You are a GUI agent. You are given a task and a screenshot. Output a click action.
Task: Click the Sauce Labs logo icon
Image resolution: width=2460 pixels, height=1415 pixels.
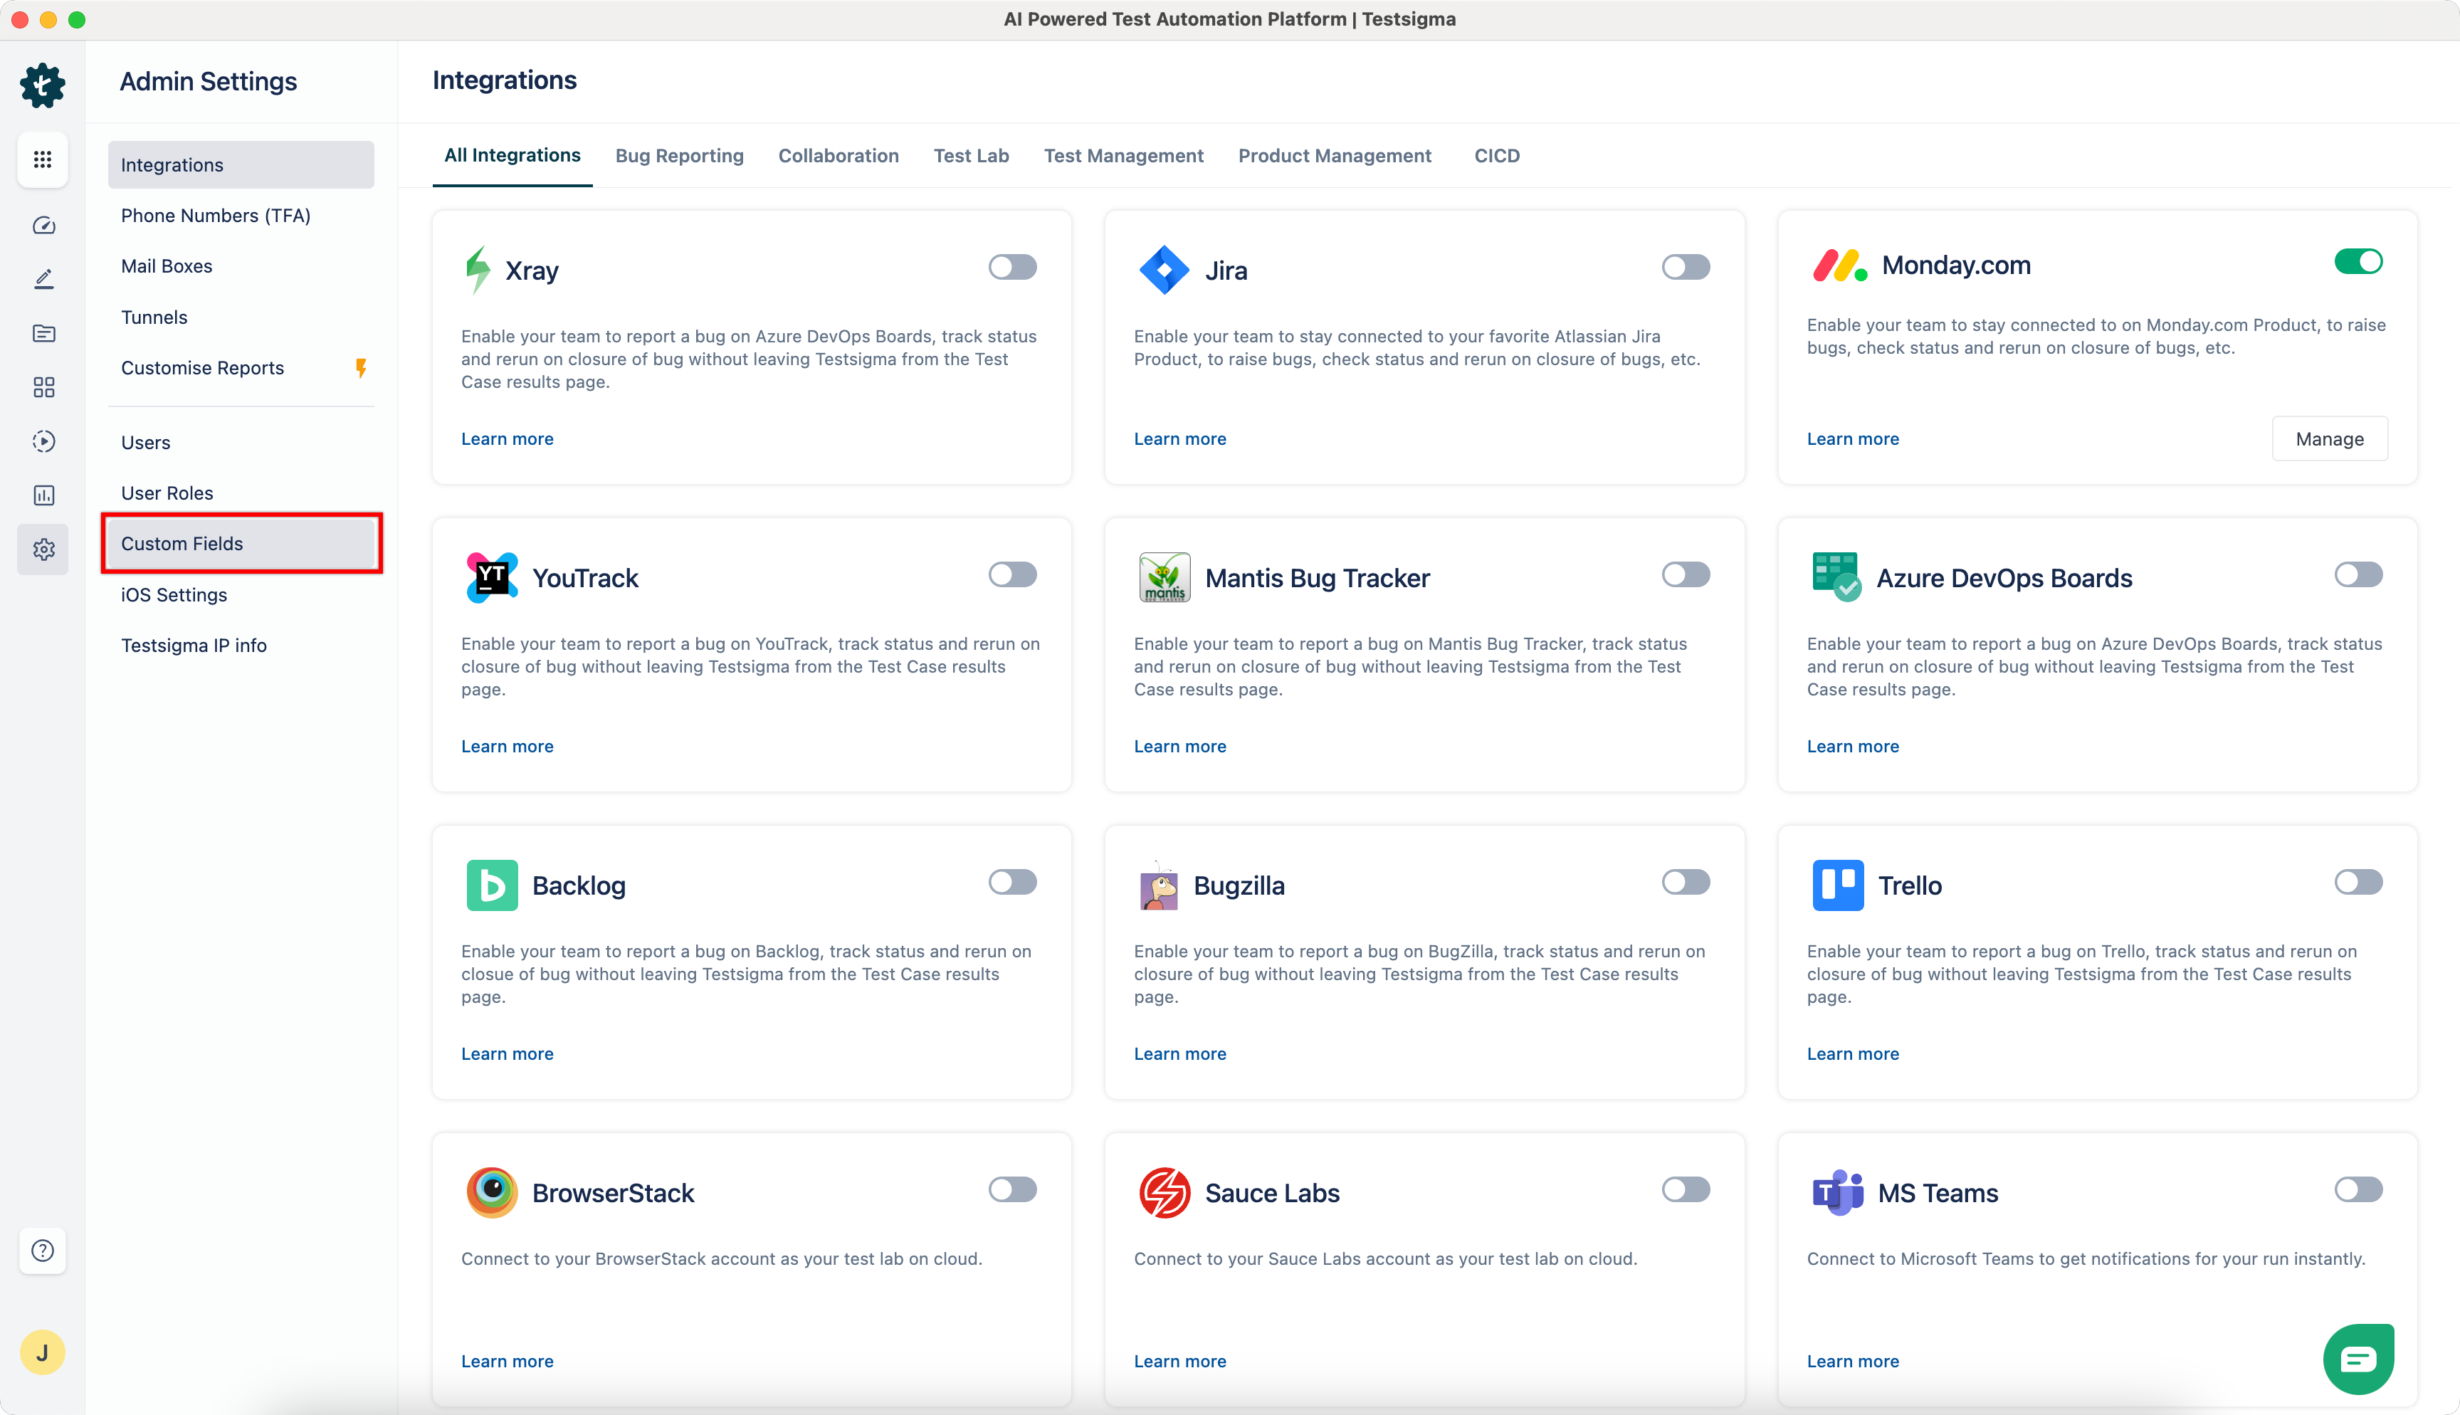pyautogui.click(x=1164, y=1192)
